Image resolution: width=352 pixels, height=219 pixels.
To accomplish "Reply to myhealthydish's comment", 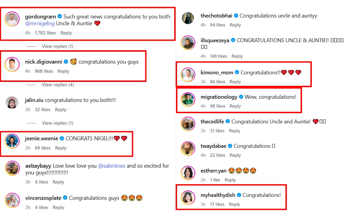I will [x=234, y=204].
